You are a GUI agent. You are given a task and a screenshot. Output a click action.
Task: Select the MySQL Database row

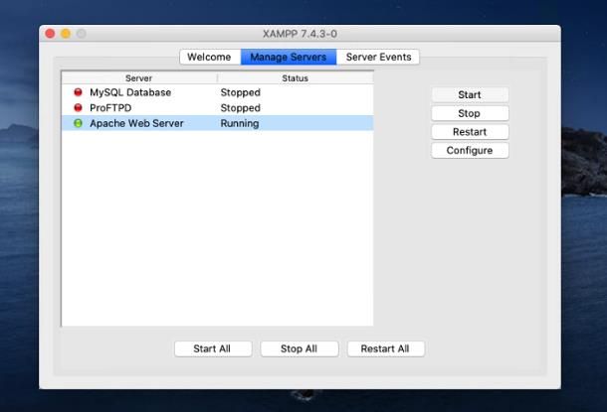[x=218, y=92]
